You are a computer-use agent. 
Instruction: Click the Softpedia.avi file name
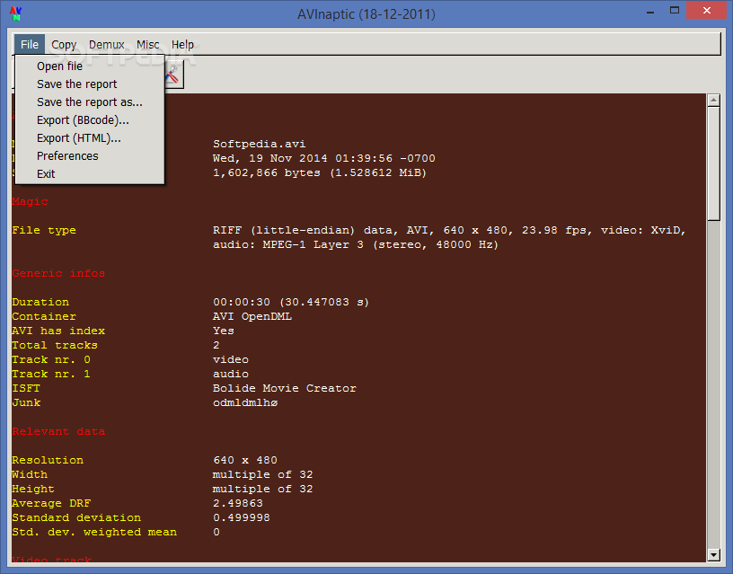pos(259,144)
